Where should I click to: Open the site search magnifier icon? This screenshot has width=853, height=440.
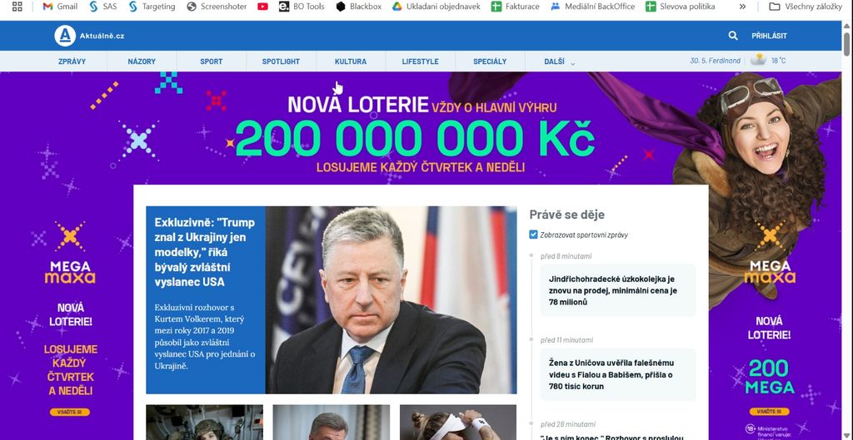[x=733, y=36]
